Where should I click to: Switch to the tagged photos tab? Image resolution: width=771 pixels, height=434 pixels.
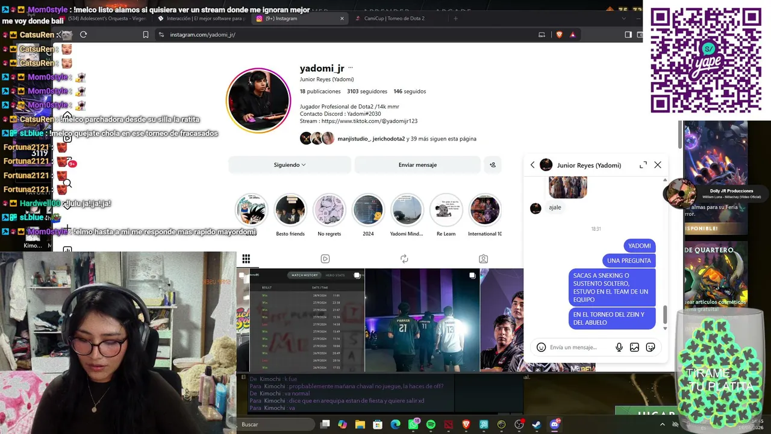click(x=483, y=259)
